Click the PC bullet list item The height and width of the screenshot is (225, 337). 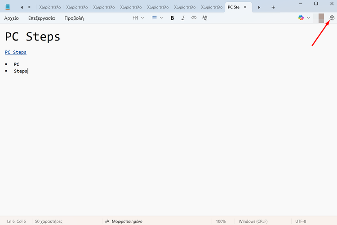point(17,64)
